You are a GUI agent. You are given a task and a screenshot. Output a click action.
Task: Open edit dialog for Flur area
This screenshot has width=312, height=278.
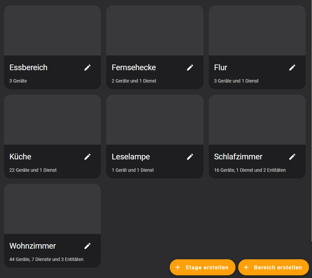[x=292, y=67]
